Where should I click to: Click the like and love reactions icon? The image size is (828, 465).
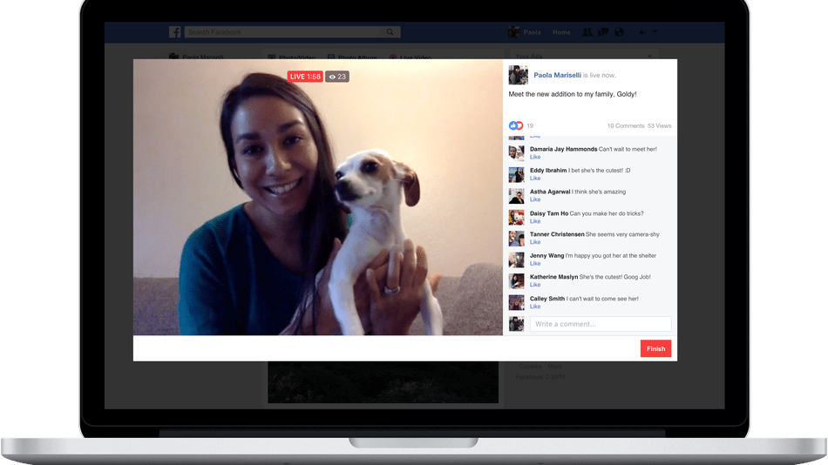pyautogui.click(x=516, y=125)
